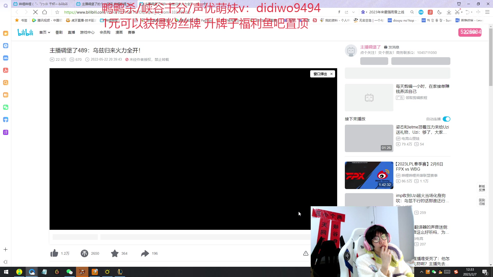Report the video with the exclamation icon
This screenshot has width=493, height=277.
click(306, 253)
